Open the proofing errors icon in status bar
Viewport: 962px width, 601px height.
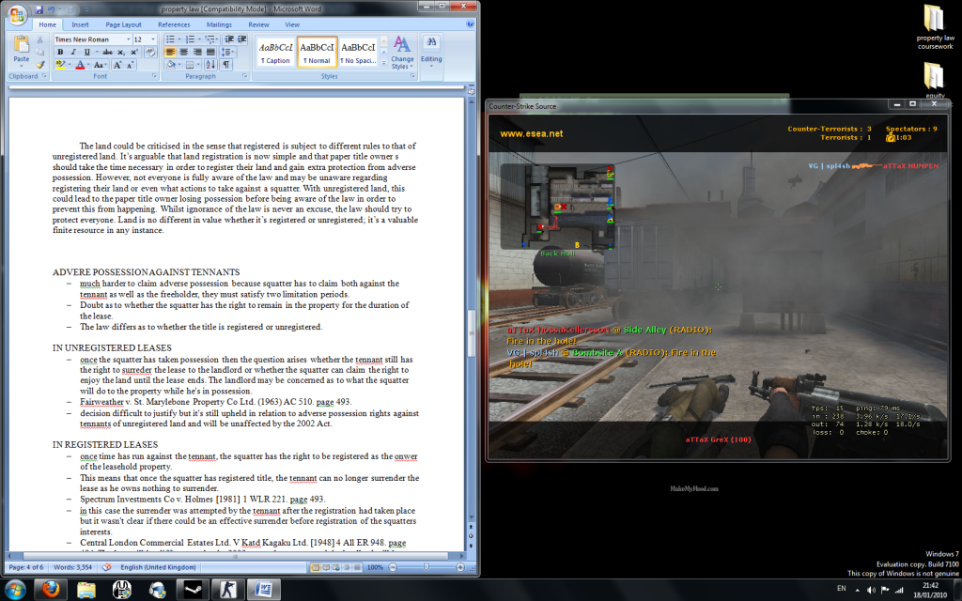[106, 567]
